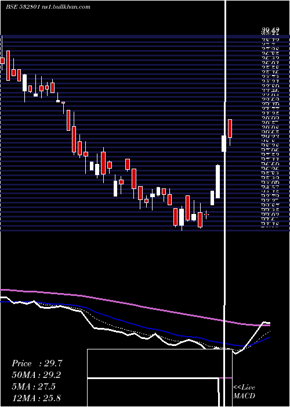Click the Price : 29.7 readout
The height and width of the screenshot is (407, 290).
(x=37, y=363)
